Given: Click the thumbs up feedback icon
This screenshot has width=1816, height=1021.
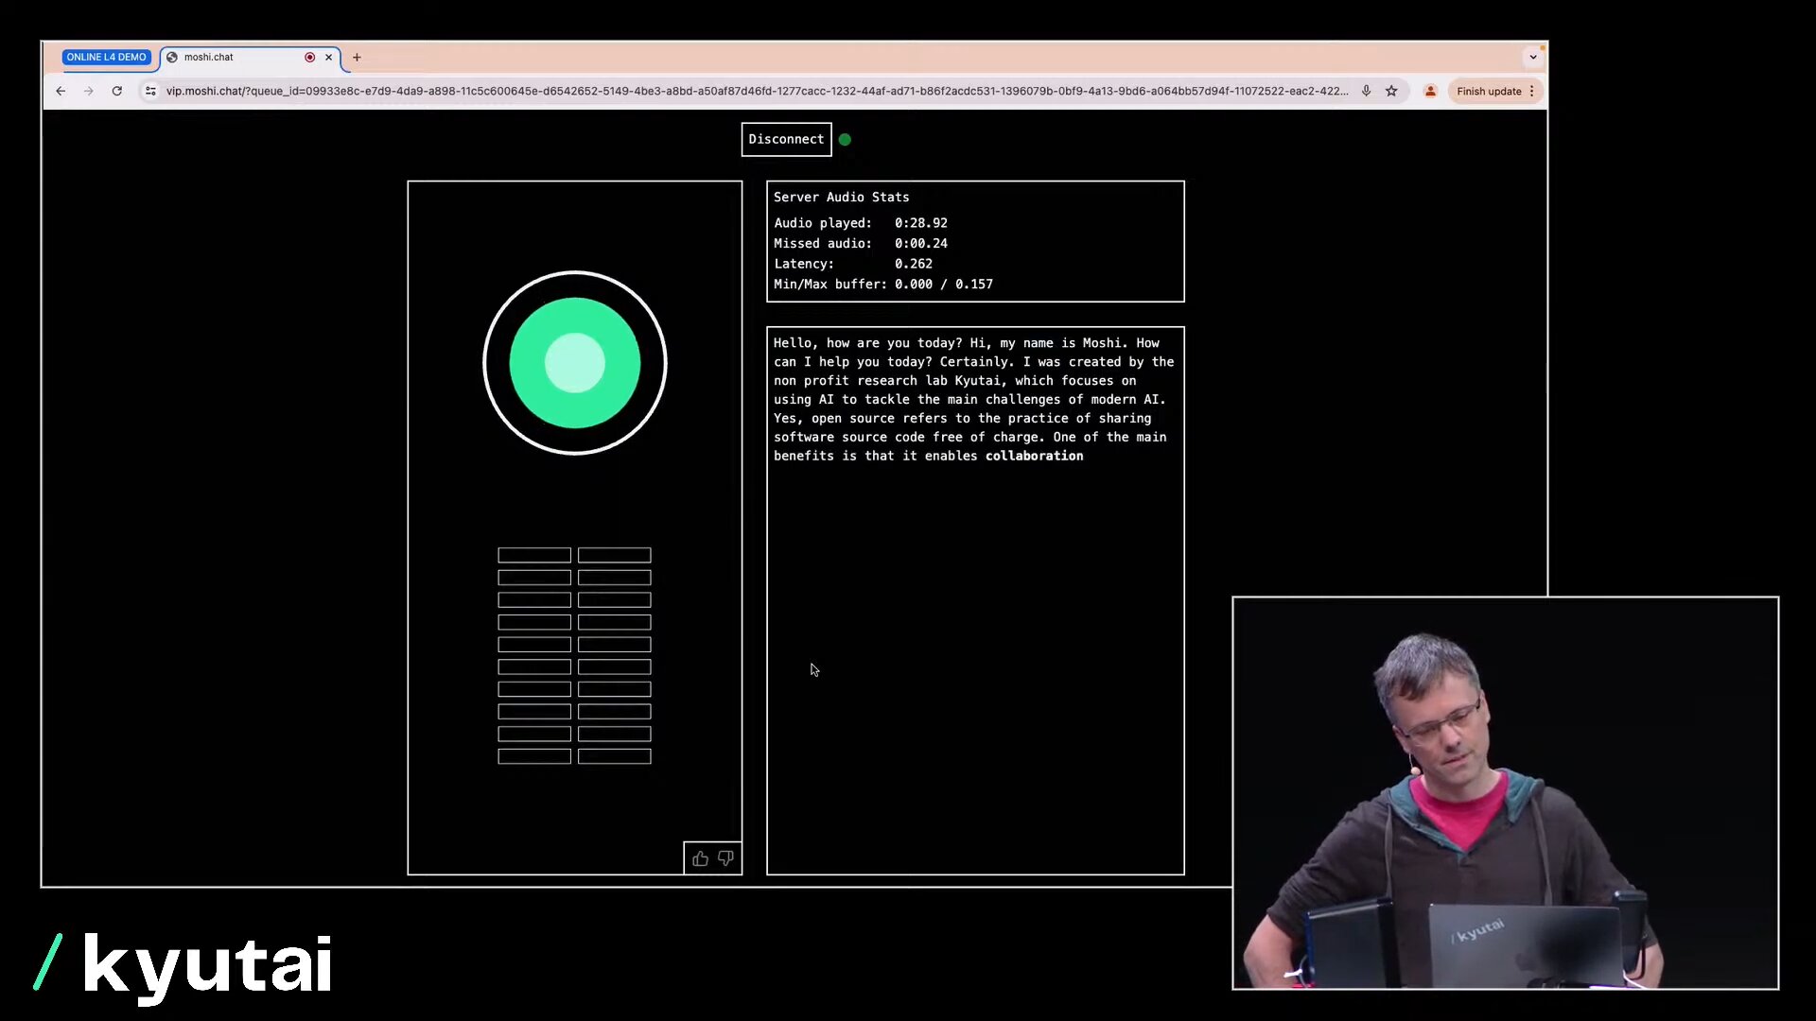Looking at the screenshot, I should click(700, 858).
